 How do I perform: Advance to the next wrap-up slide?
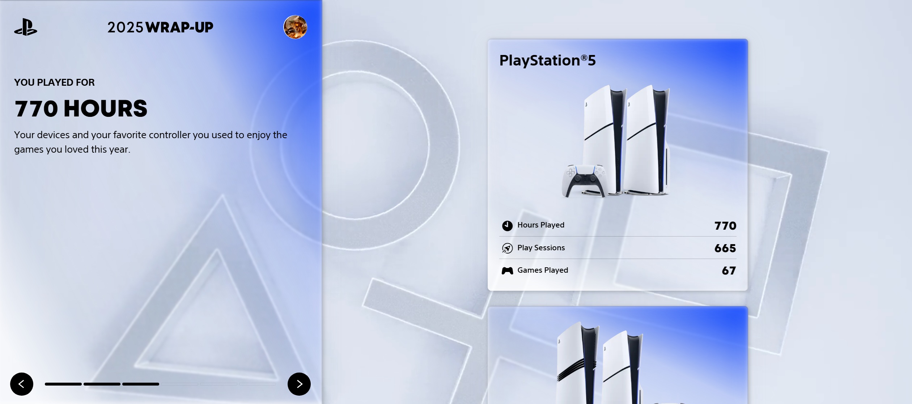(299, 384)
